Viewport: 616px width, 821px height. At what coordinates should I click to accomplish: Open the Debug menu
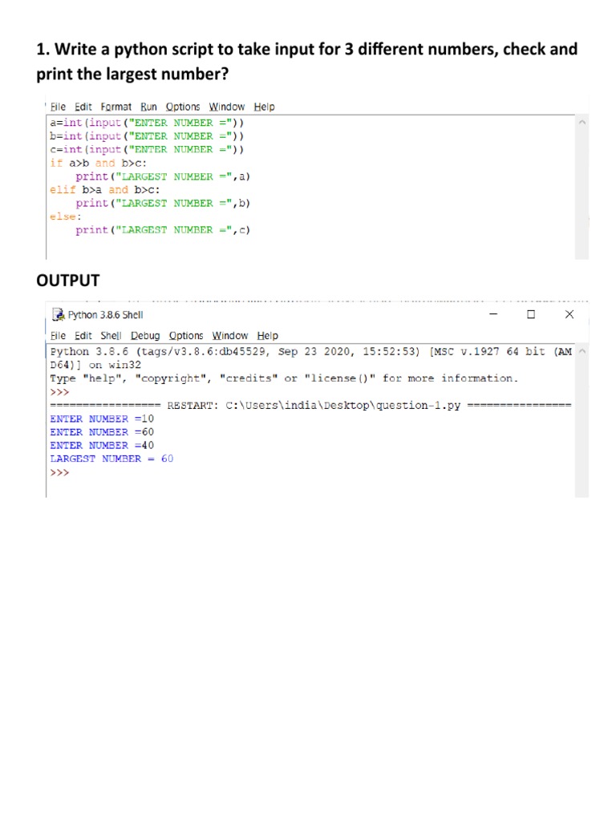pyautogui.click(x=145, y=336)
